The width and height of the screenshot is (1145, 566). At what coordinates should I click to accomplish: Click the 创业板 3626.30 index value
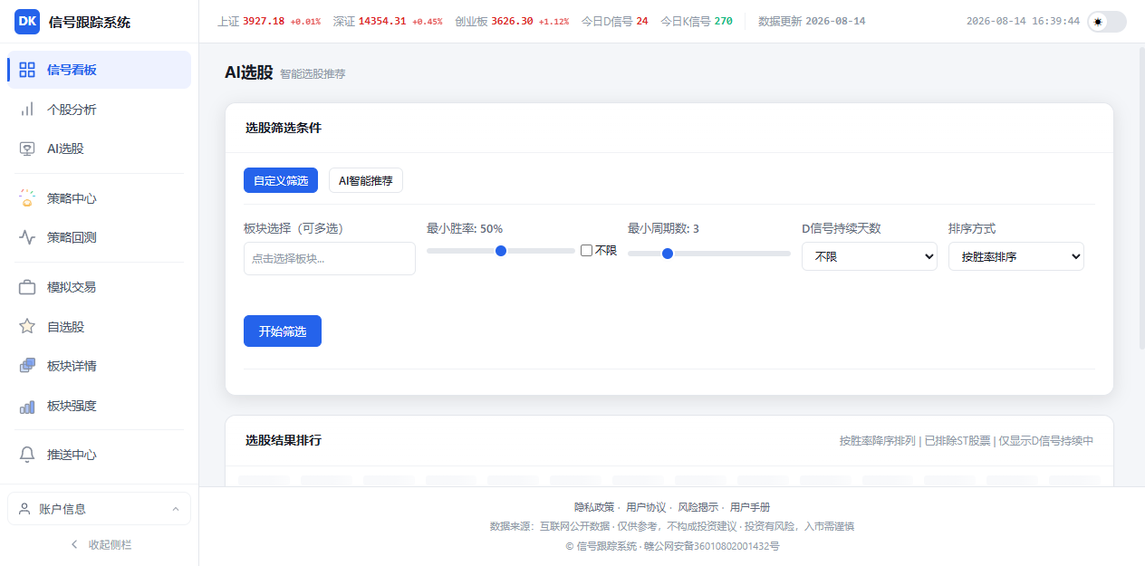coord(512,21)
